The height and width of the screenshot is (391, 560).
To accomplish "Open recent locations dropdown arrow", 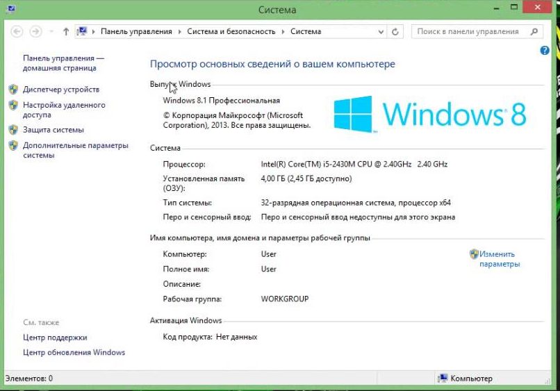I will 51,32.
